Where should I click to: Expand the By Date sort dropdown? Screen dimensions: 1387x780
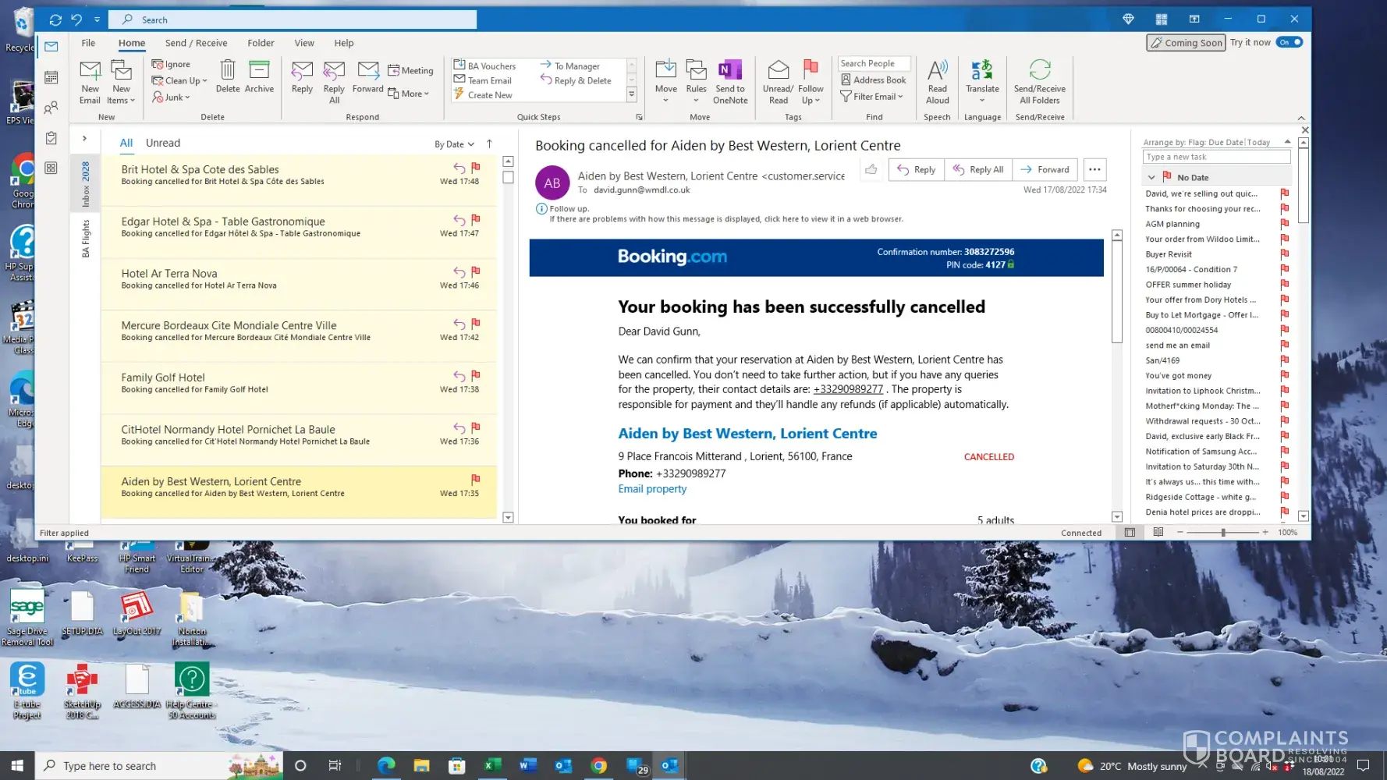coord(454,144)
